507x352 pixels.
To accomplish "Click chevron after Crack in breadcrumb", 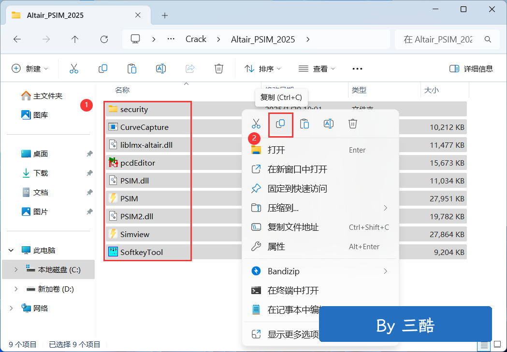I will click(x=218, y=39).
